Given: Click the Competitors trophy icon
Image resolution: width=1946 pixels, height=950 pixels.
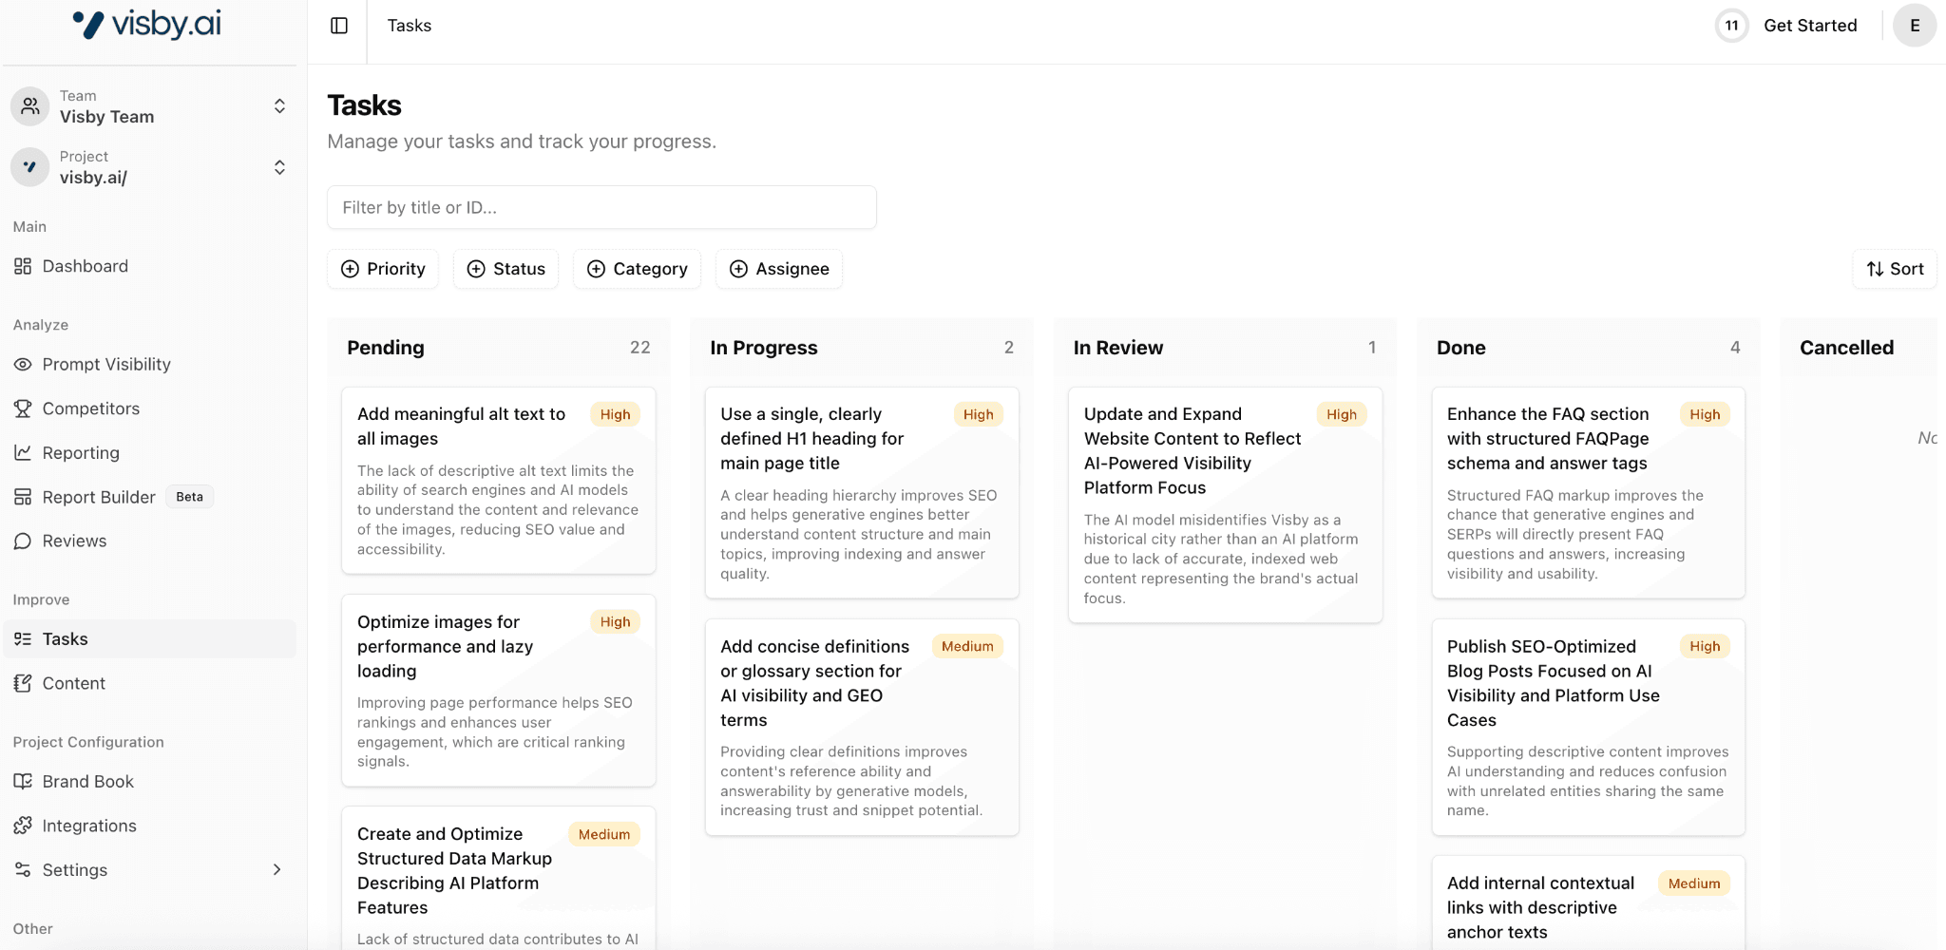Looking at the screenshot, I should [23, 408].
